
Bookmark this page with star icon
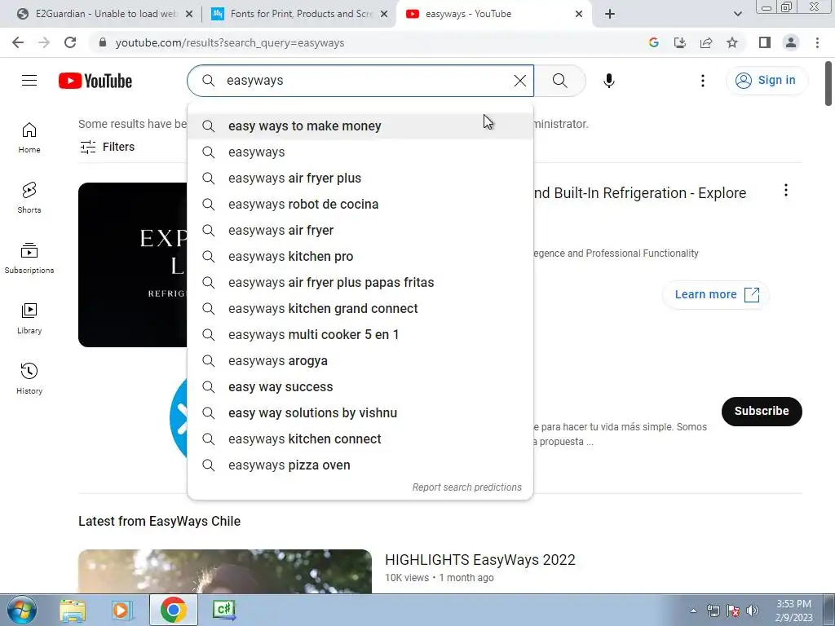732,42
